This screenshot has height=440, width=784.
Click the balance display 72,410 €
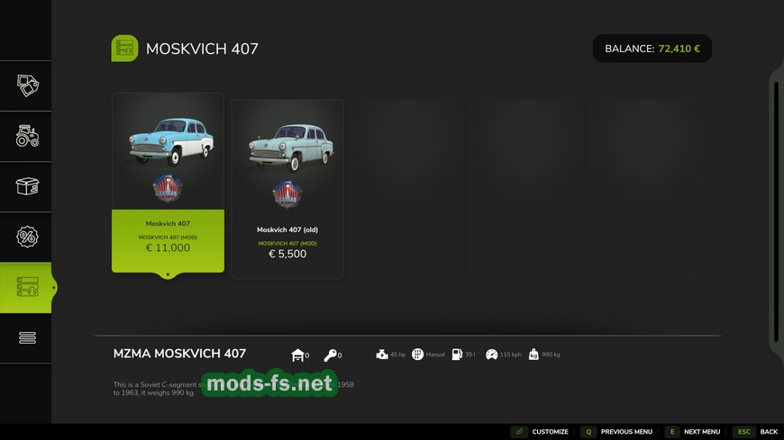coord(652,49)
